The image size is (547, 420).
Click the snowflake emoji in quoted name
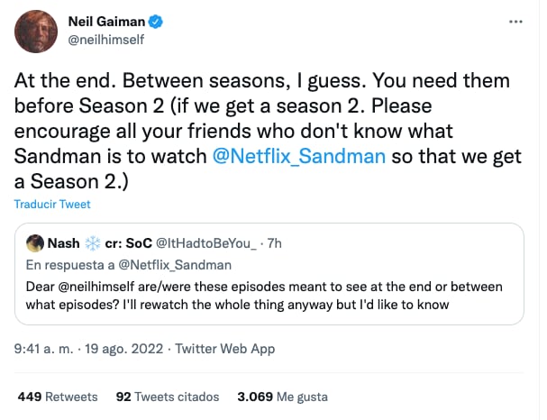point(93,242)
